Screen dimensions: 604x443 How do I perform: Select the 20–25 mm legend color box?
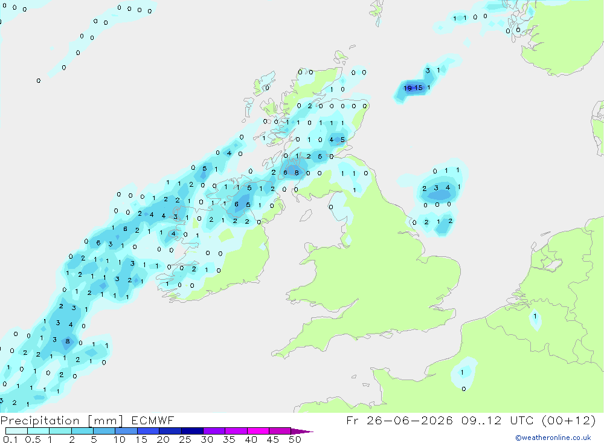pos(170,431)
